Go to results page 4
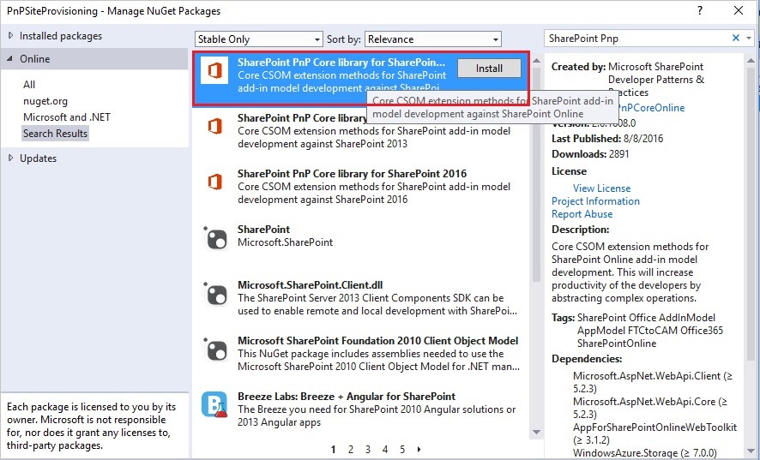The height and width of the screenshot is (460, 760). click(385, 450)
